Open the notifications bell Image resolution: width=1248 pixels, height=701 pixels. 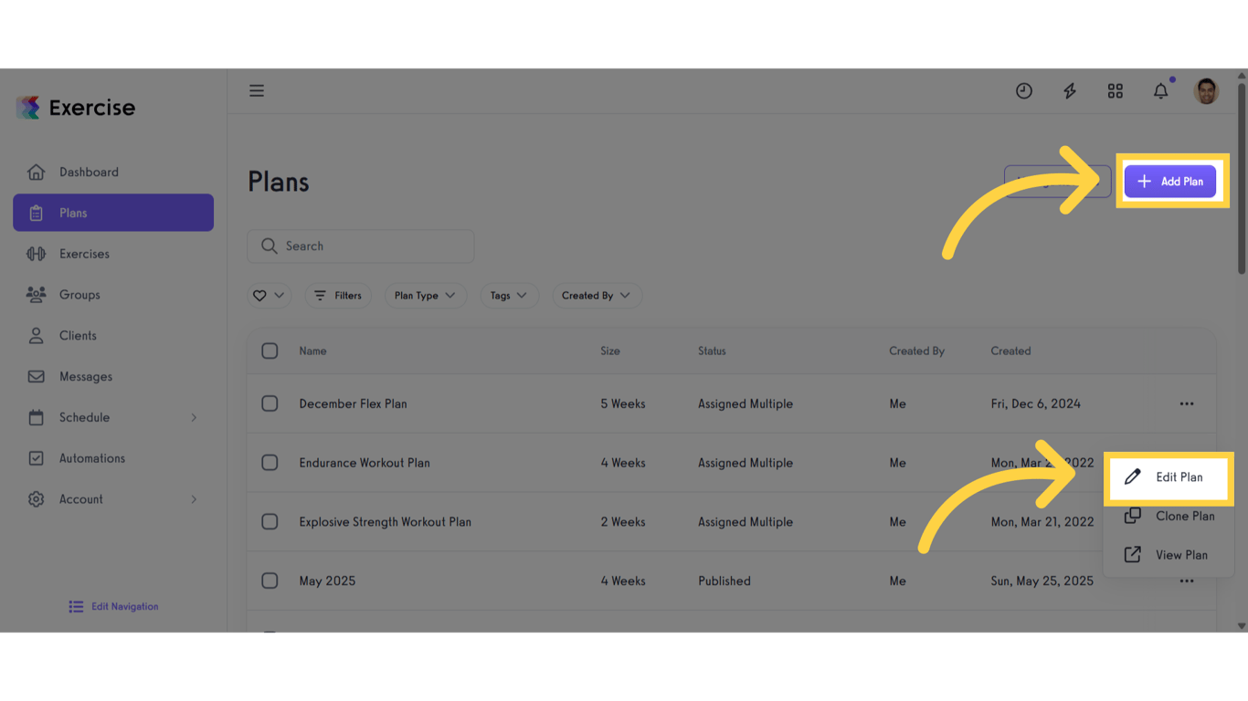(x=1160, y=90)
